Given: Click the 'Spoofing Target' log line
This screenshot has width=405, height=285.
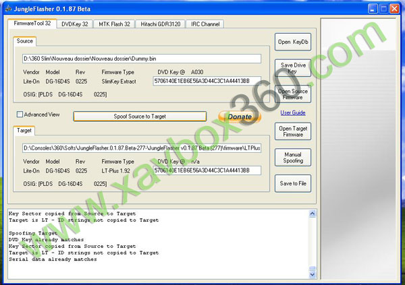Looking at the screenshot, I should tap(33, 233).
